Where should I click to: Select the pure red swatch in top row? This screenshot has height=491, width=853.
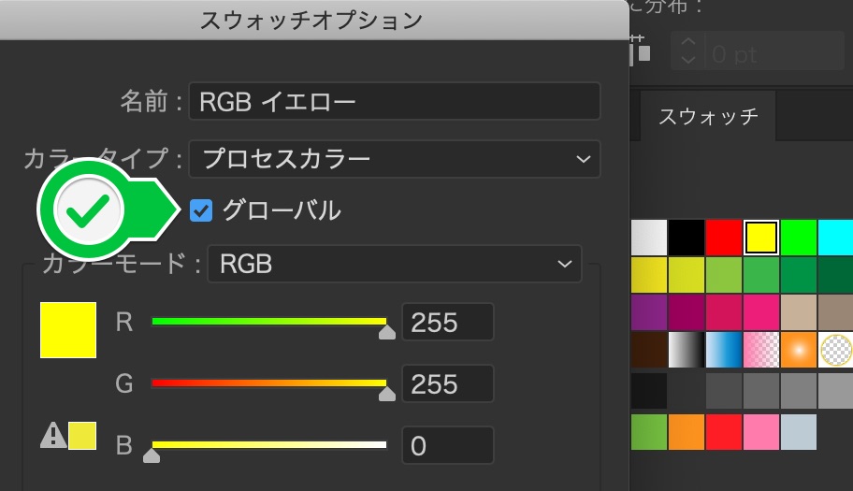tap(724, 238)
